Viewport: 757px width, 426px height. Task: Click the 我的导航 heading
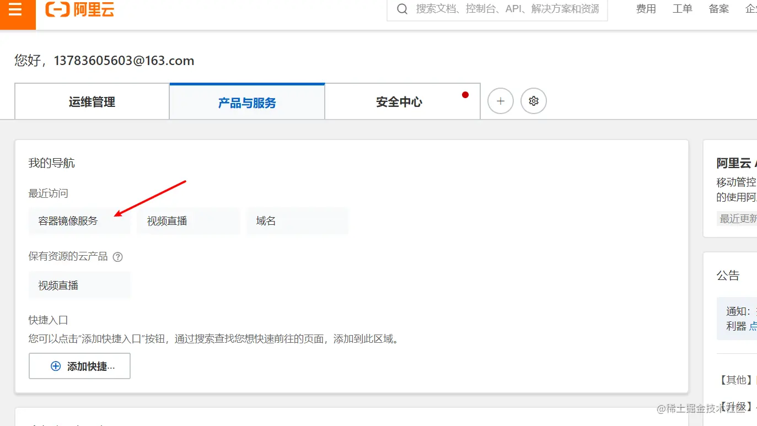point(52,163)
